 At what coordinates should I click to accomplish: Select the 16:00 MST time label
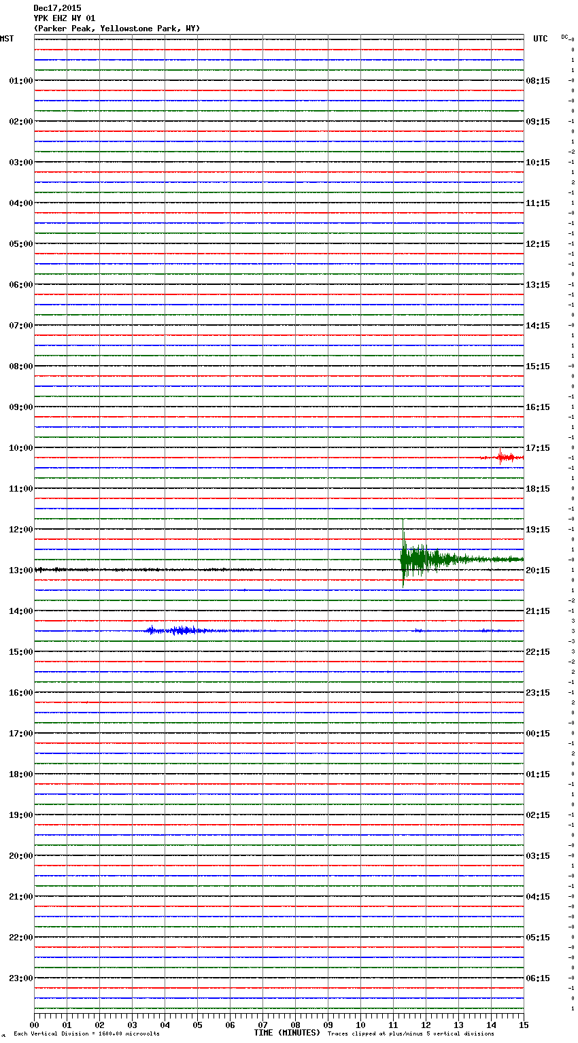pyautogui.click(x=21, y=693)
